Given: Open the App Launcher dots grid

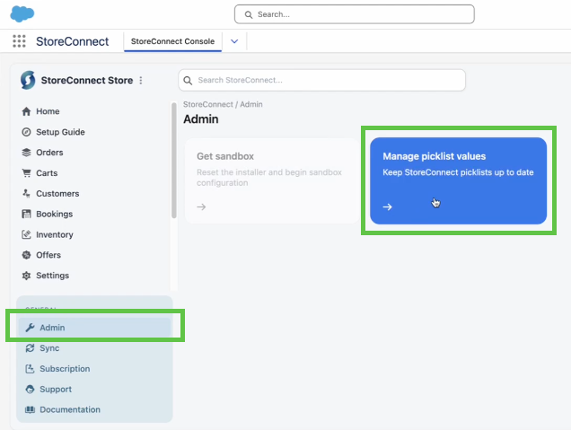Looking at the screenshot, I should 19,41.
